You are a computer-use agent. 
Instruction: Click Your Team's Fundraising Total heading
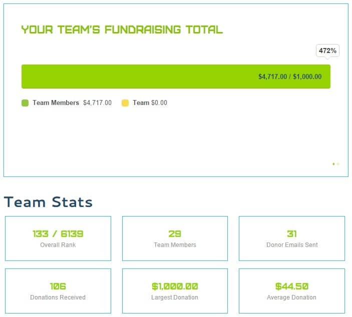tap(122, 29)
